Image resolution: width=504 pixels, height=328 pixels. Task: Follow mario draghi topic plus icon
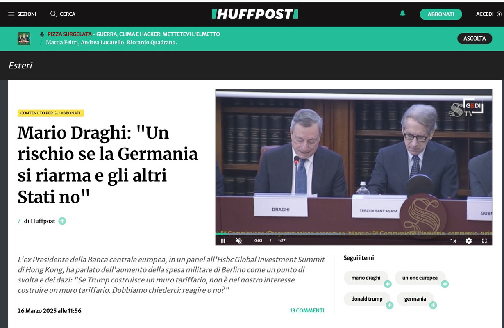click(x=387, y=284)
